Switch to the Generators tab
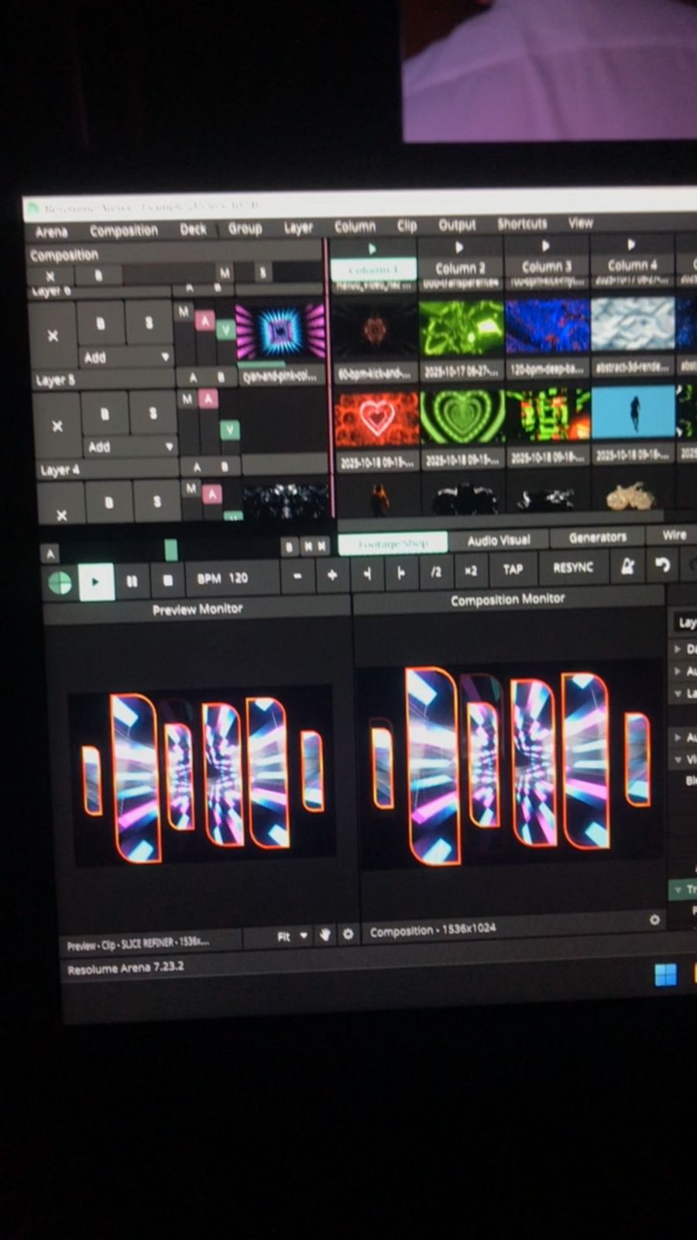Image resolution: width=697 pixels, height=1240 pixels. [596, 537]
